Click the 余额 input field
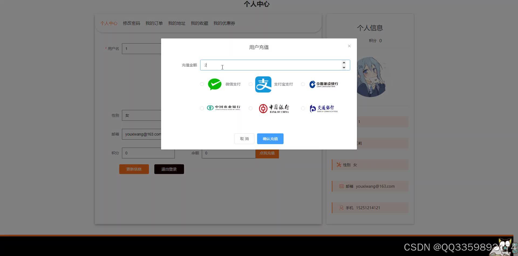The width and height of the screenshot is (518, 256). (229, 153)
